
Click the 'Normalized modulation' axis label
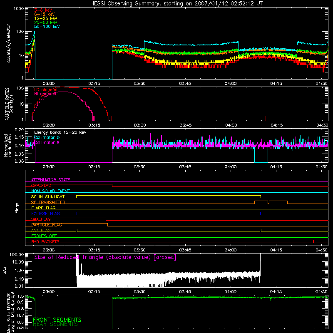tap(8, 145)
